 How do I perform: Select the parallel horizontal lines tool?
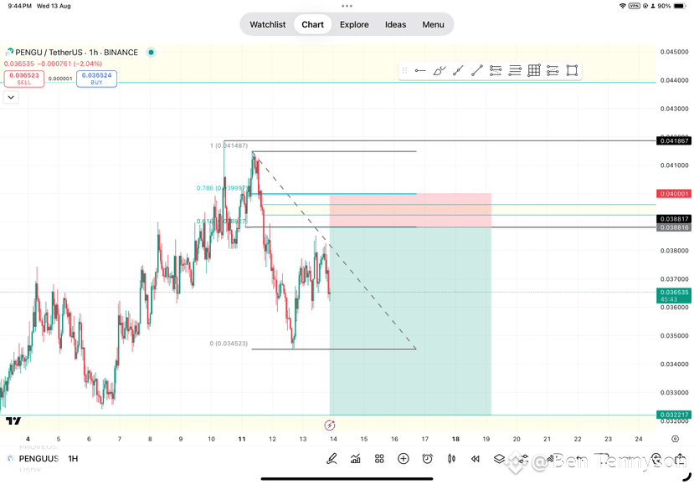tap(515, 71)
